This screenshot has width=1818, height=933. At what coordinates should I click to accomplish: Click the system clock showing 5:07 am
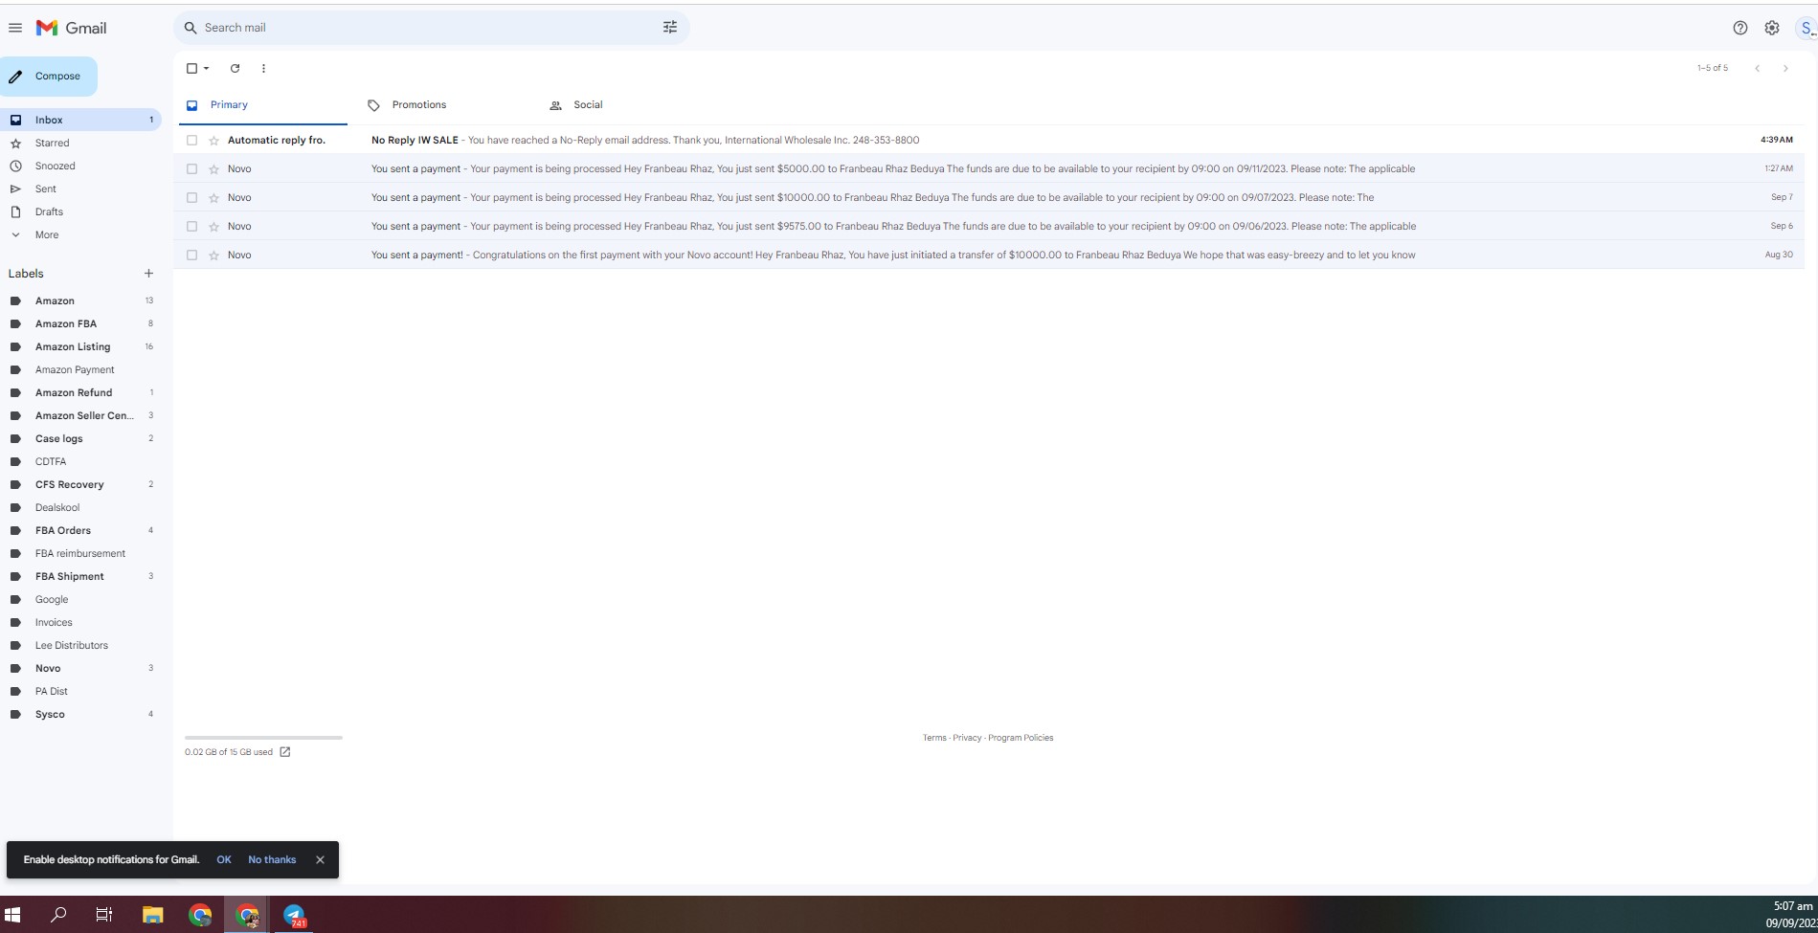click(1792, 906)
